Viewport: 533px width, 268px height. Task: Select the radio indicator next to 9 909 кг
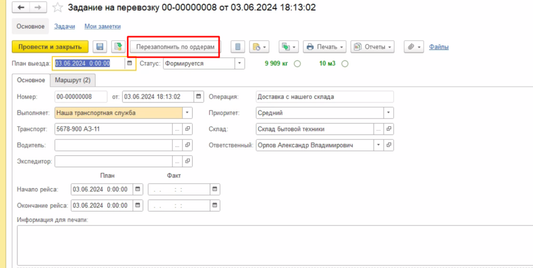point(297,64)
